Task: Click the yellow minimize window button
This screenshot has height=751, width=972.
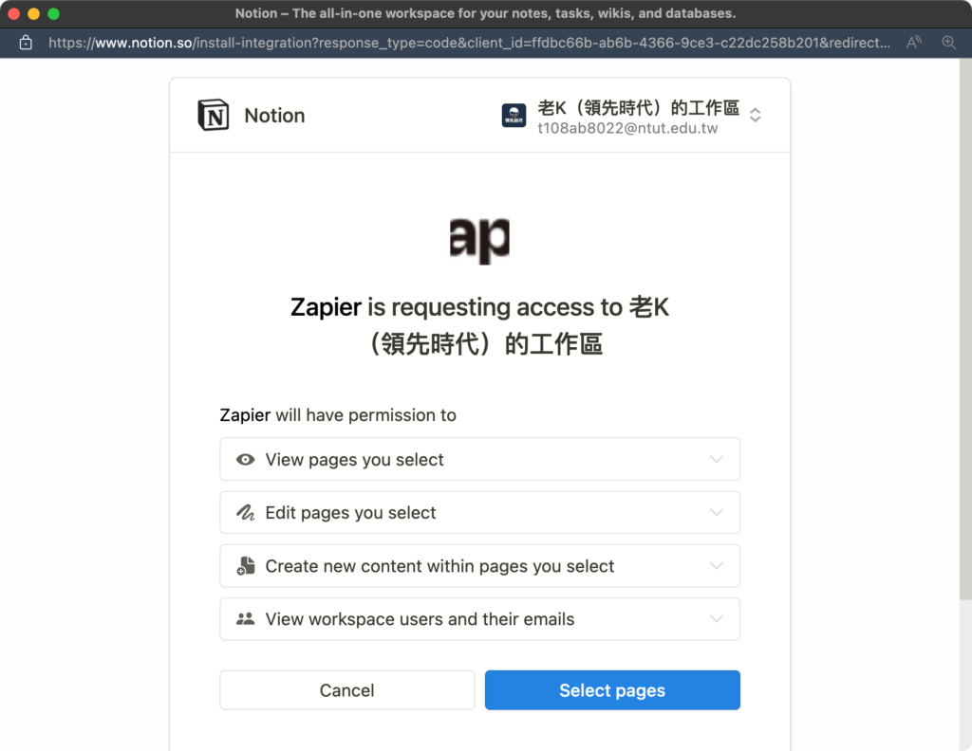Action: pyautogui.click(x=34, y=13)
